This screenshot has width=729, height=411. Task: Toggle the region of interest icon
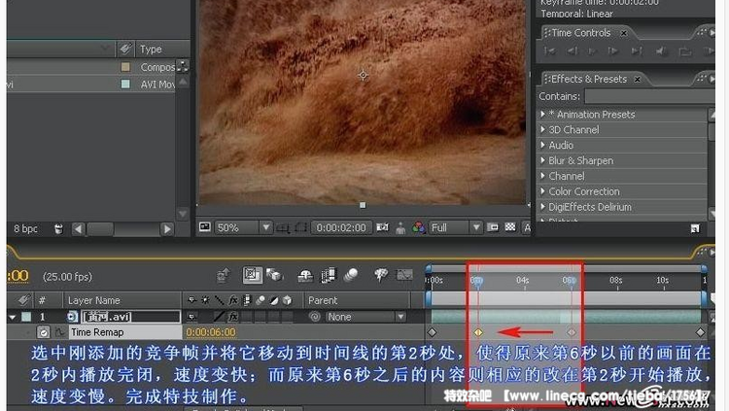tap(493, 227)
